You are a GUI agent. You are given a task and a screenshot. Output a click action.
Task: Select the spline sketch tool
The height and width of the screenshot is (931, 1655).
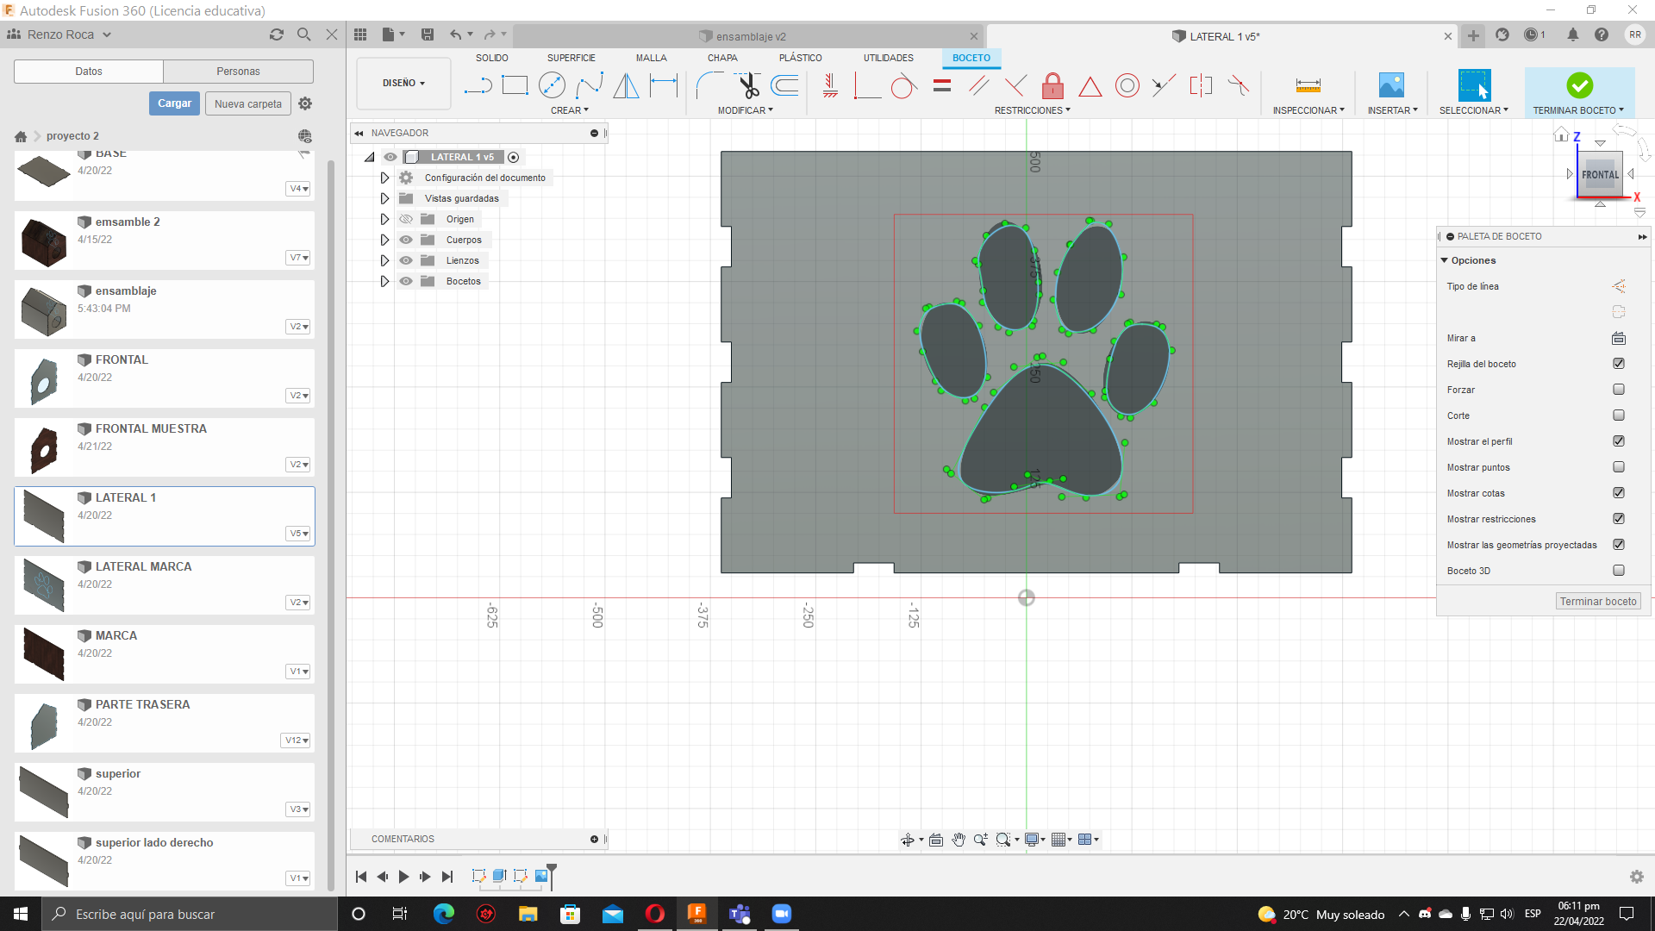pyautogui.click(x=590, y=85)
